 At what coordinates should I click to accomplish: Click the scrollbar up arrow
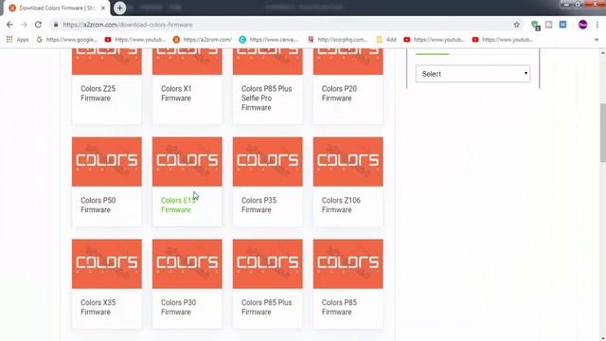[x=602, y=52]
